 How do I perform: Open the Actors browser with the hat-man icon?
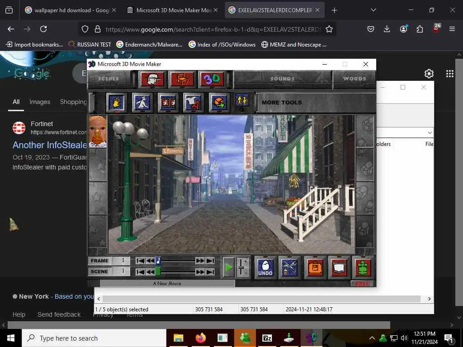(x=152, y=79)
